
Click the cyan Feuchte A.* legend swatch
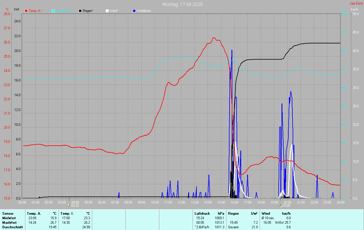(x=53, y=11)
